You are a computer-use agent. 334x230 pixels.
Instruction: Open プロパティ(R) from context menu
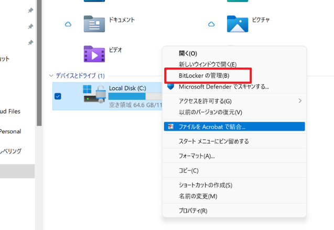[x=234, y=211]
